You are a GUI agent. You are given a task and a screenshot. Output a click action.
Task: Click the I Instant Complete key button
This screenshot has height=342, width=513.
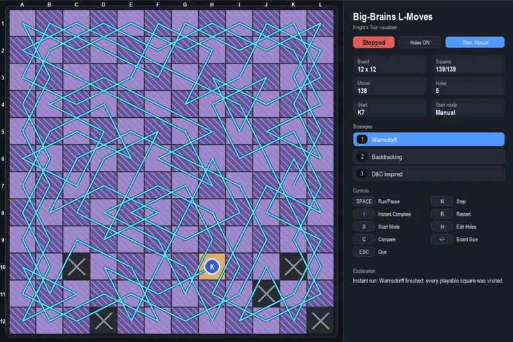[364, 214]
